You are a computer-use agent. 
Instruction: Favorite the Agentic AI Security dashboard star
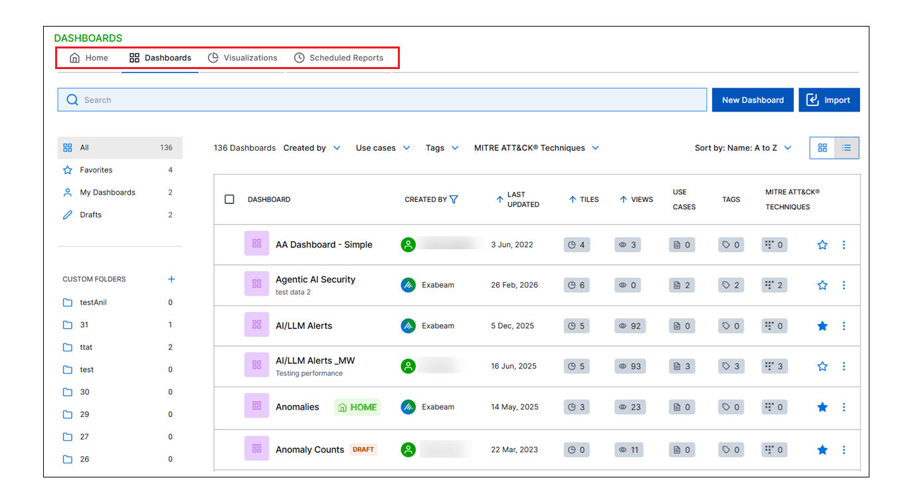822,286
